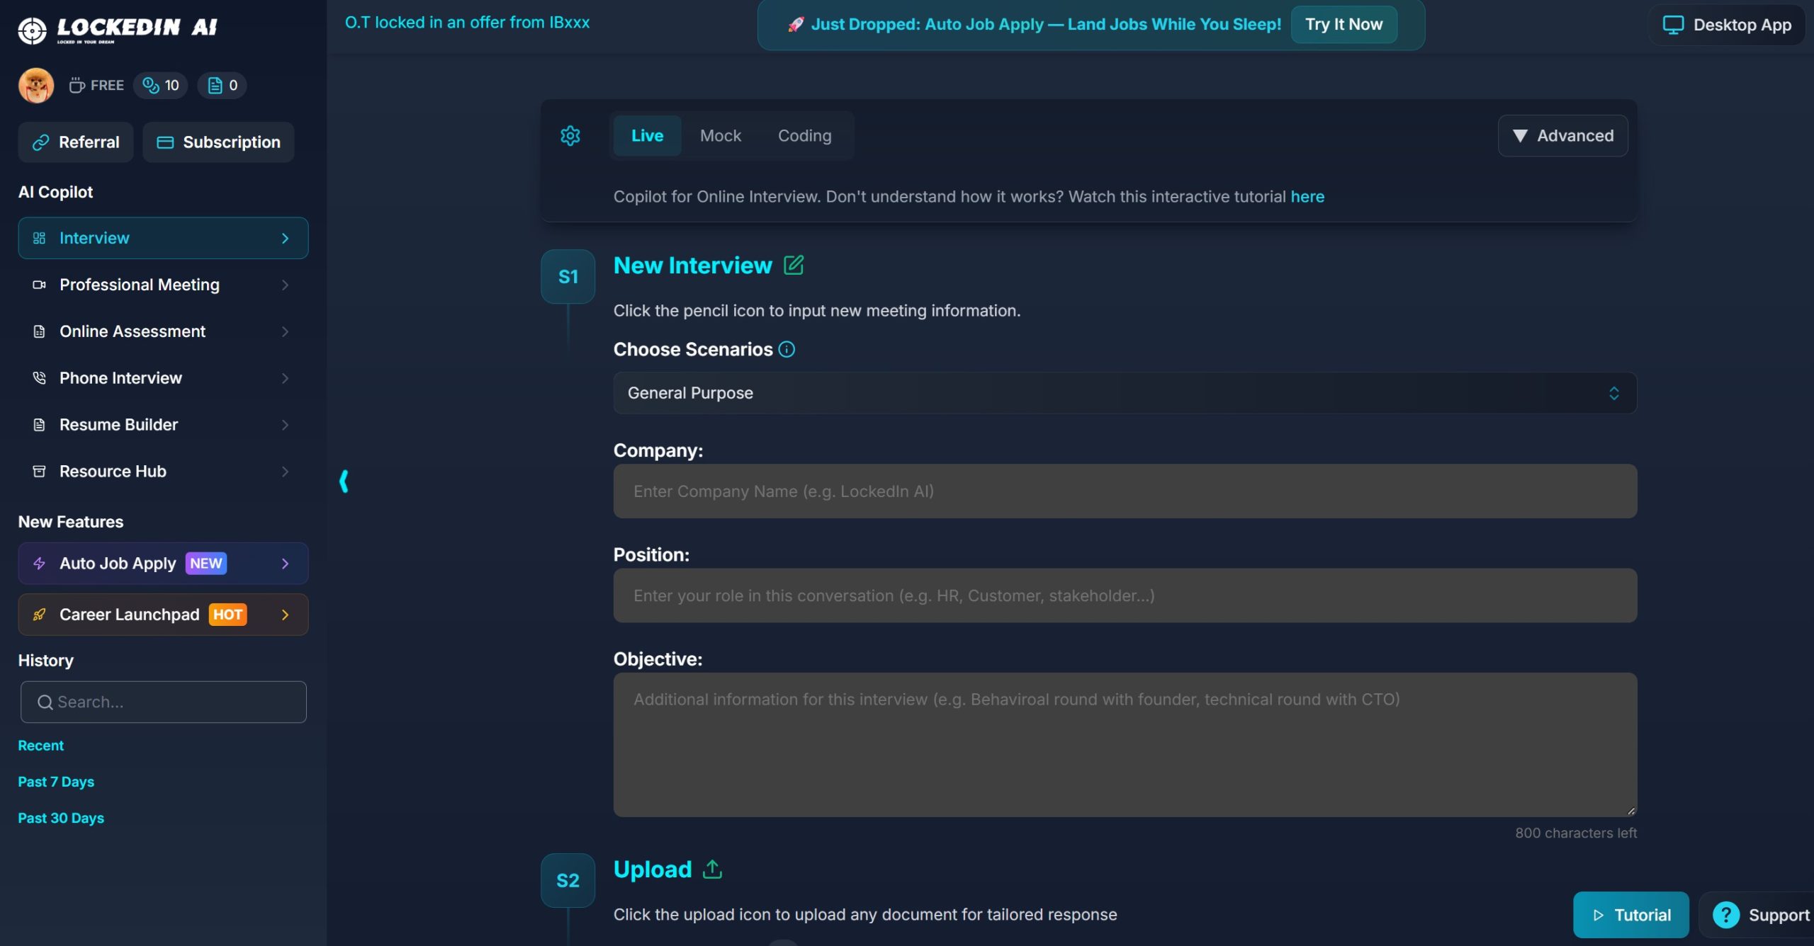
Task: Click the pencil edit icon beside New Interview
Action: tap(794, 266)
